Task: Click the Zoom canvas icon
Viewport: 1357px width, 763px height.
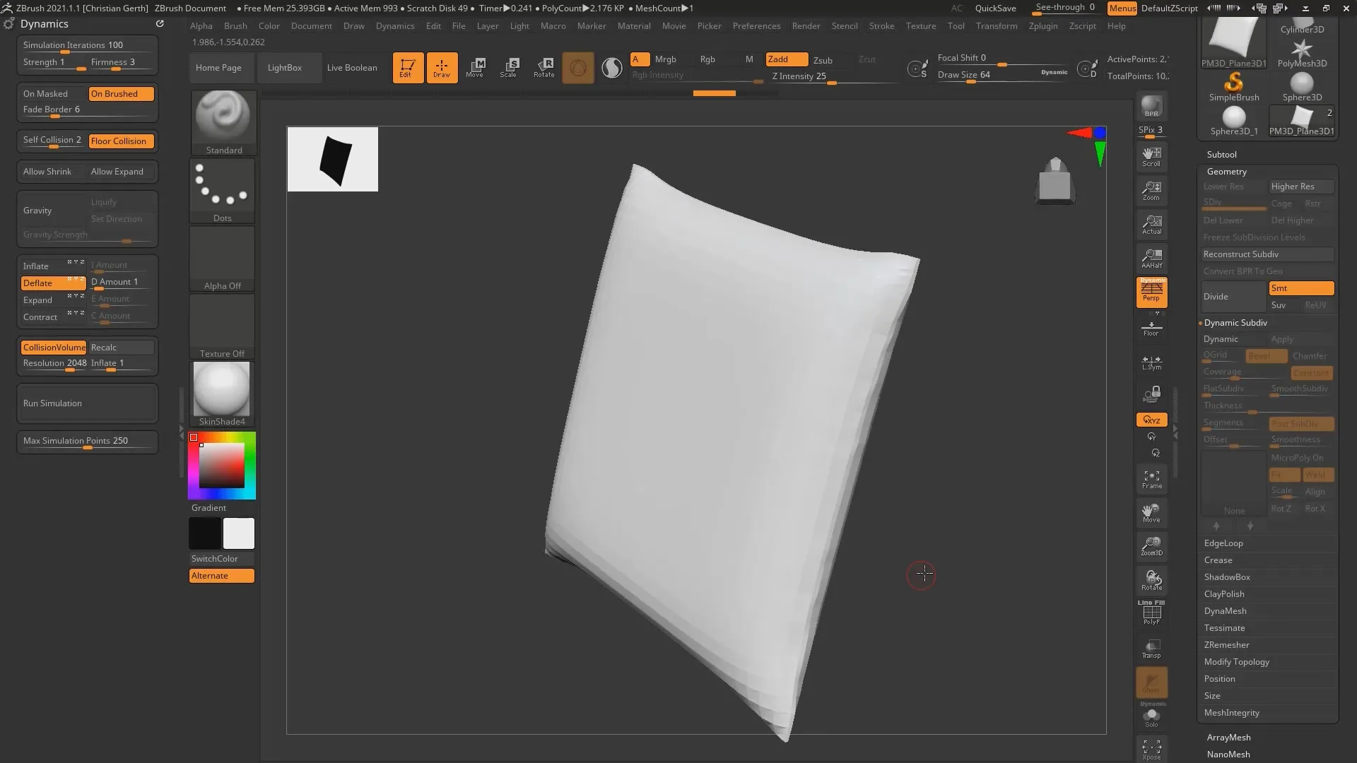Action: [1151, 191]
